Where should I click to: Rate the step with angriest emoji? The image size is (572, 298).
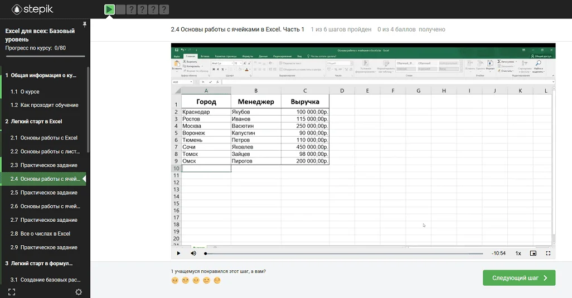click(175, 280)
